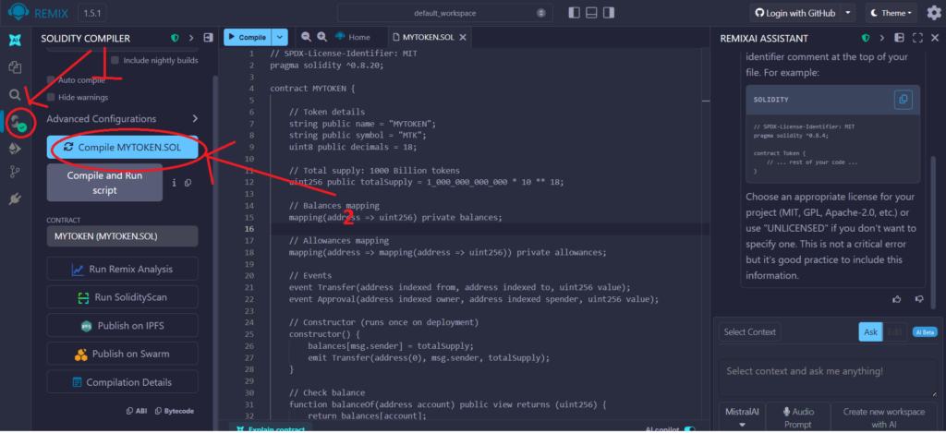Open the CONTRACT selector MYTOKEN (MYTOKEN.SOL)

[x=123, y=236]
